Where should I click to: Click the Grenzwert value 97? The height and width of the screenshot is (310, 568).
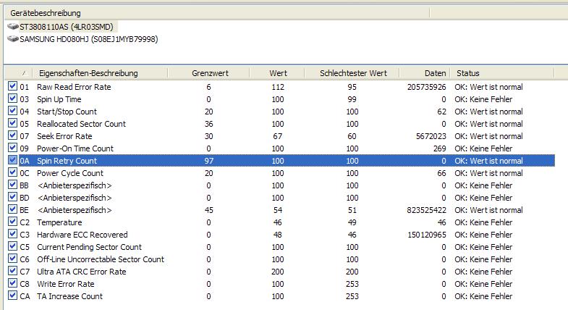click(208, 161)
